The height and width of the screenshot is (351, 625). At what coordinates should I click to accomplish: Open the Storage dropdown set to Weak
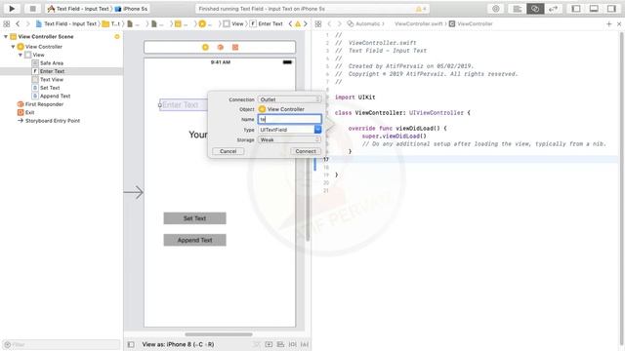pos(289,139)
